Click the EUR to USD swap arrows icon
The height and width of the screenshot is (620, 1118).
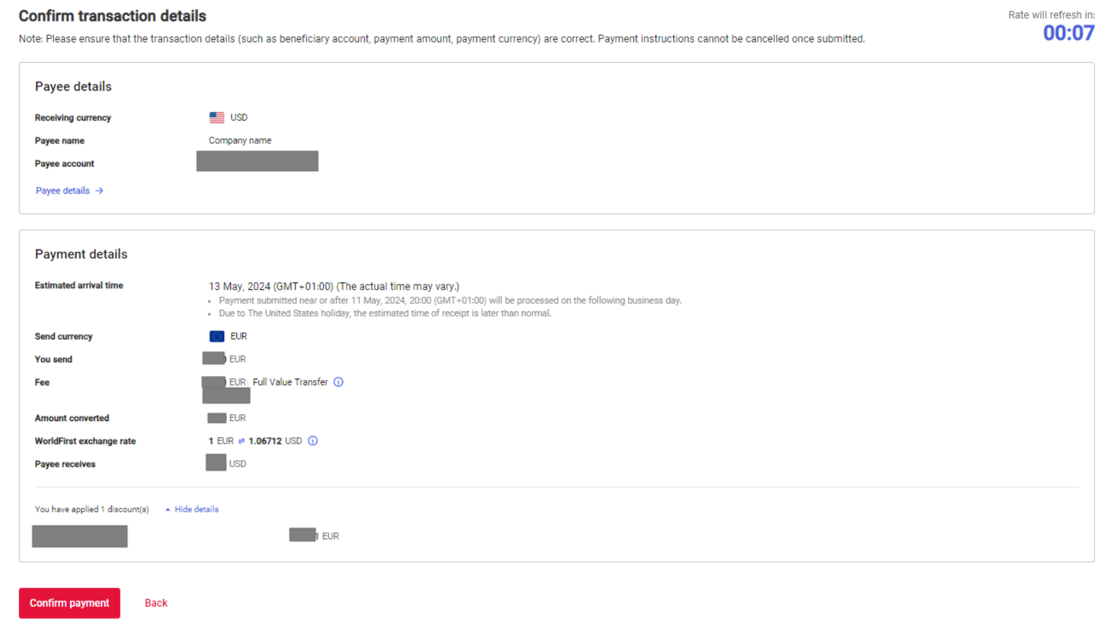click(x=241, y=441)
